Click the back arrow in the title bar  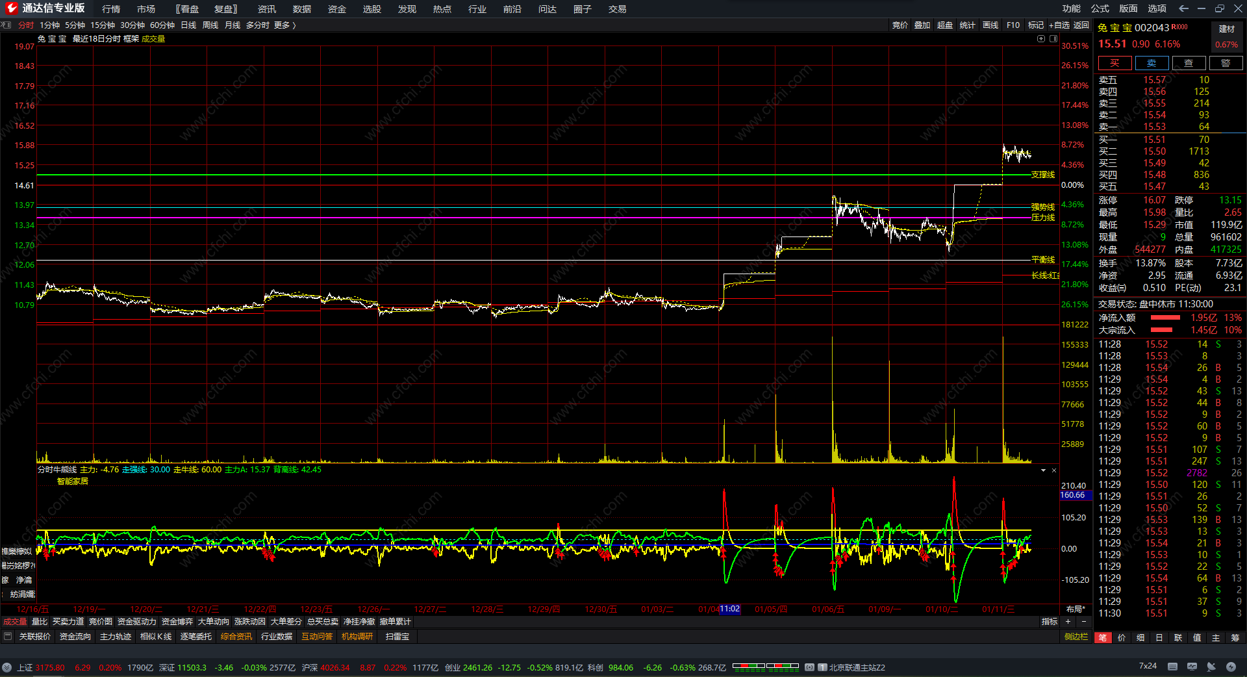[x=1183, y=8]
